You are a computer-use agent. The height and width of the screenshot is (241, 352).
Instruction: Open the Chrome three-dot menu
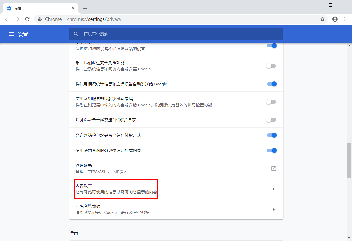tap(345, 19)
